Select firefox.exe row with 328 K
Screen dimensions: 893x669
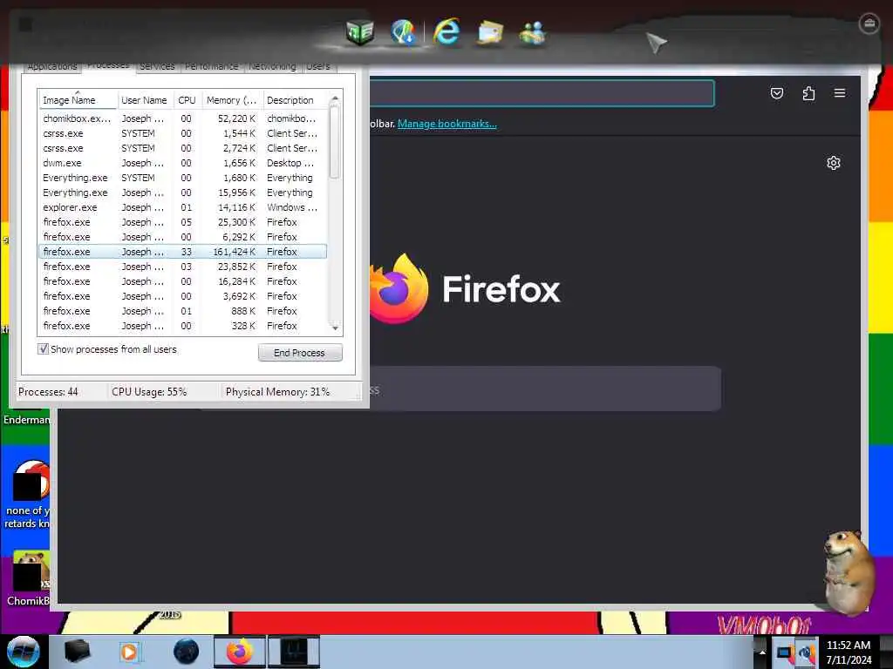(182, 326)
